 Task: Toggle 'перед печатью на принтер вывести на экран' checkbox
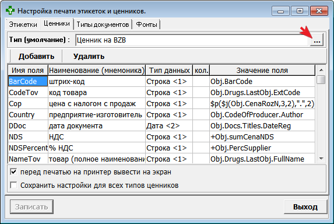13,171
